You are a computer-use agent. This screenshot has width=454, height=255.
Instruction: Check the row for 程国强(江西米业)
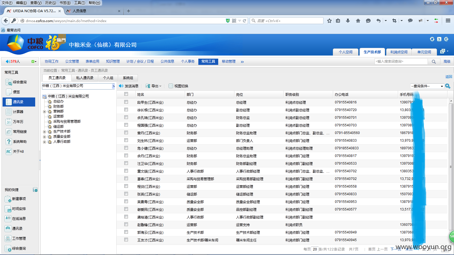click(126, 125)
